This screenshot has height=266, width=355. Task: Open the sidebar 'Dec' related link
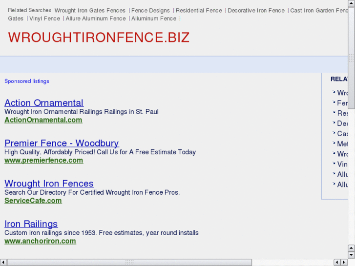(342, 123)
